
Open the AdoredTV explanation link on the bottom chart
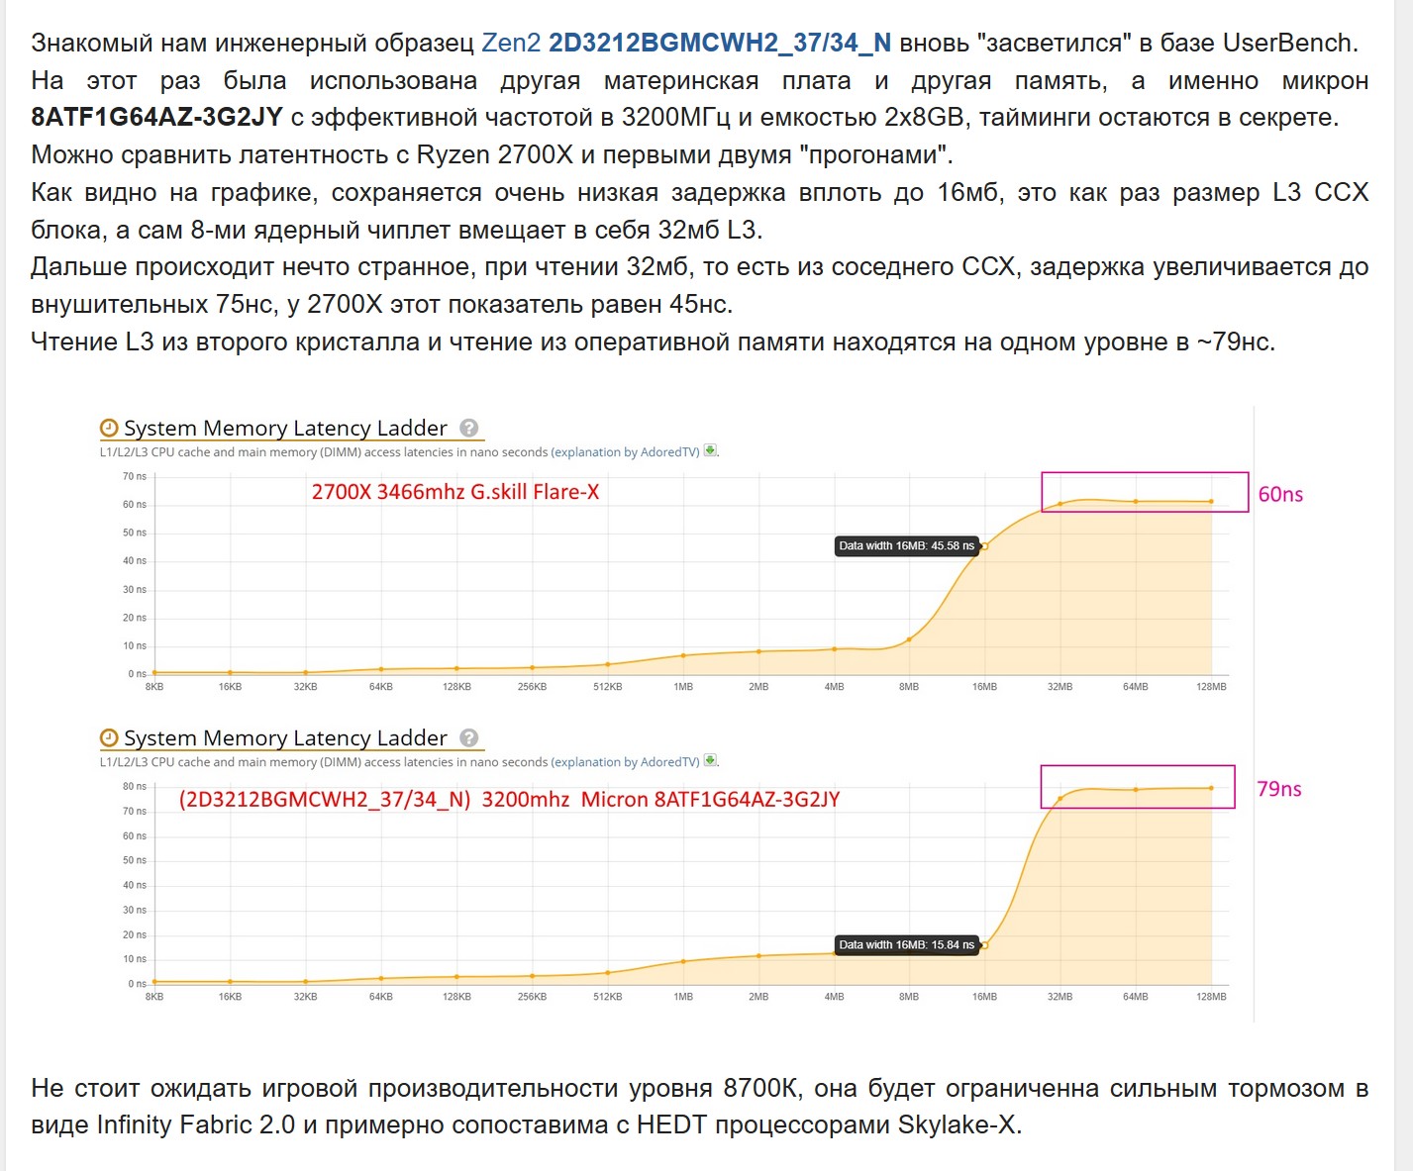click(626, 762)
